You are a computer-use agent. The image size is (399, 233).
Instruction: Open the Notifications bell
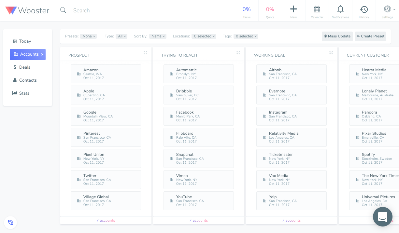pyautogui.click(x=340, y=9)
